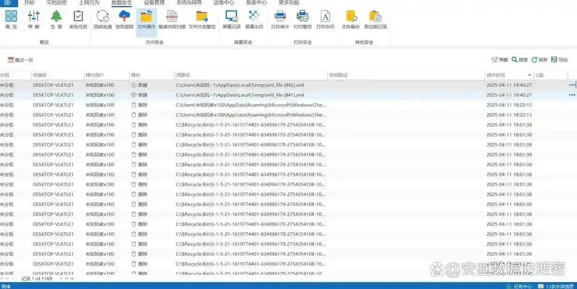Open the 告警 alert bell icon
577x289 pixels.
coord(56,20)
